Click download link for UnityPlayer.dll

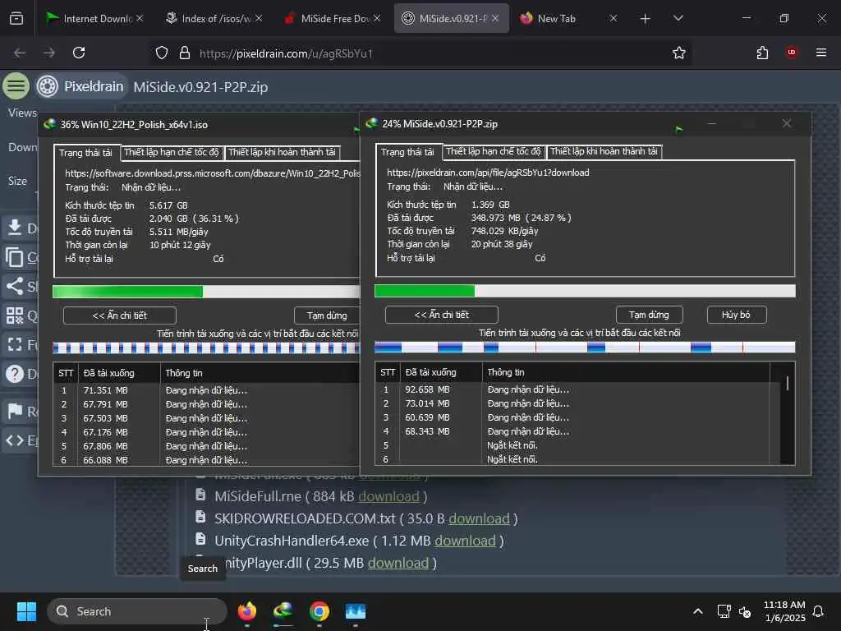[x=398, y=562]
